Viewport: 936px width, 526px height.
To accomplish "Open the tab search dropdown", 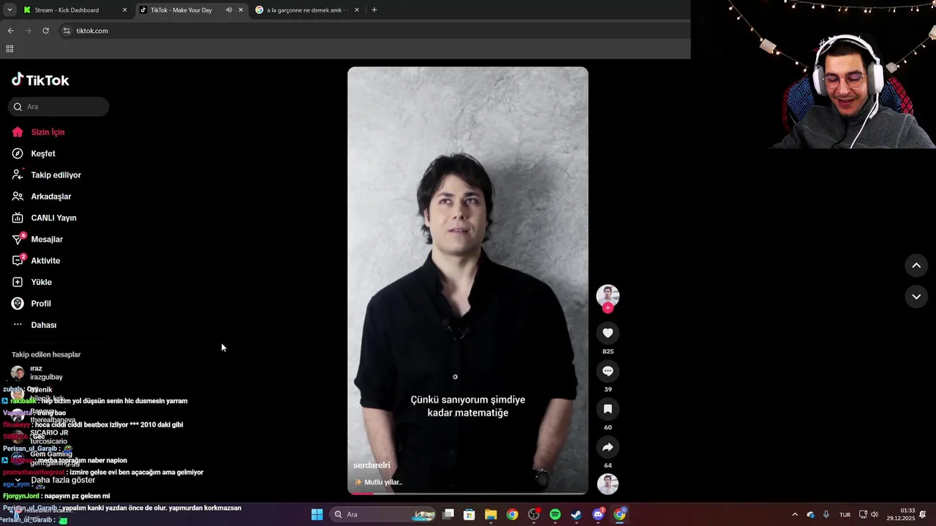I will click(x=10, y=10).
